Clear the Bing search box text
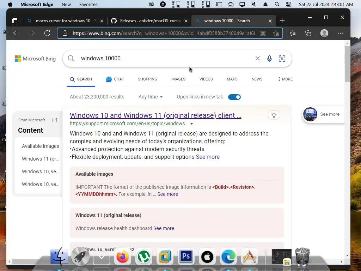 [x=258, y=58]
